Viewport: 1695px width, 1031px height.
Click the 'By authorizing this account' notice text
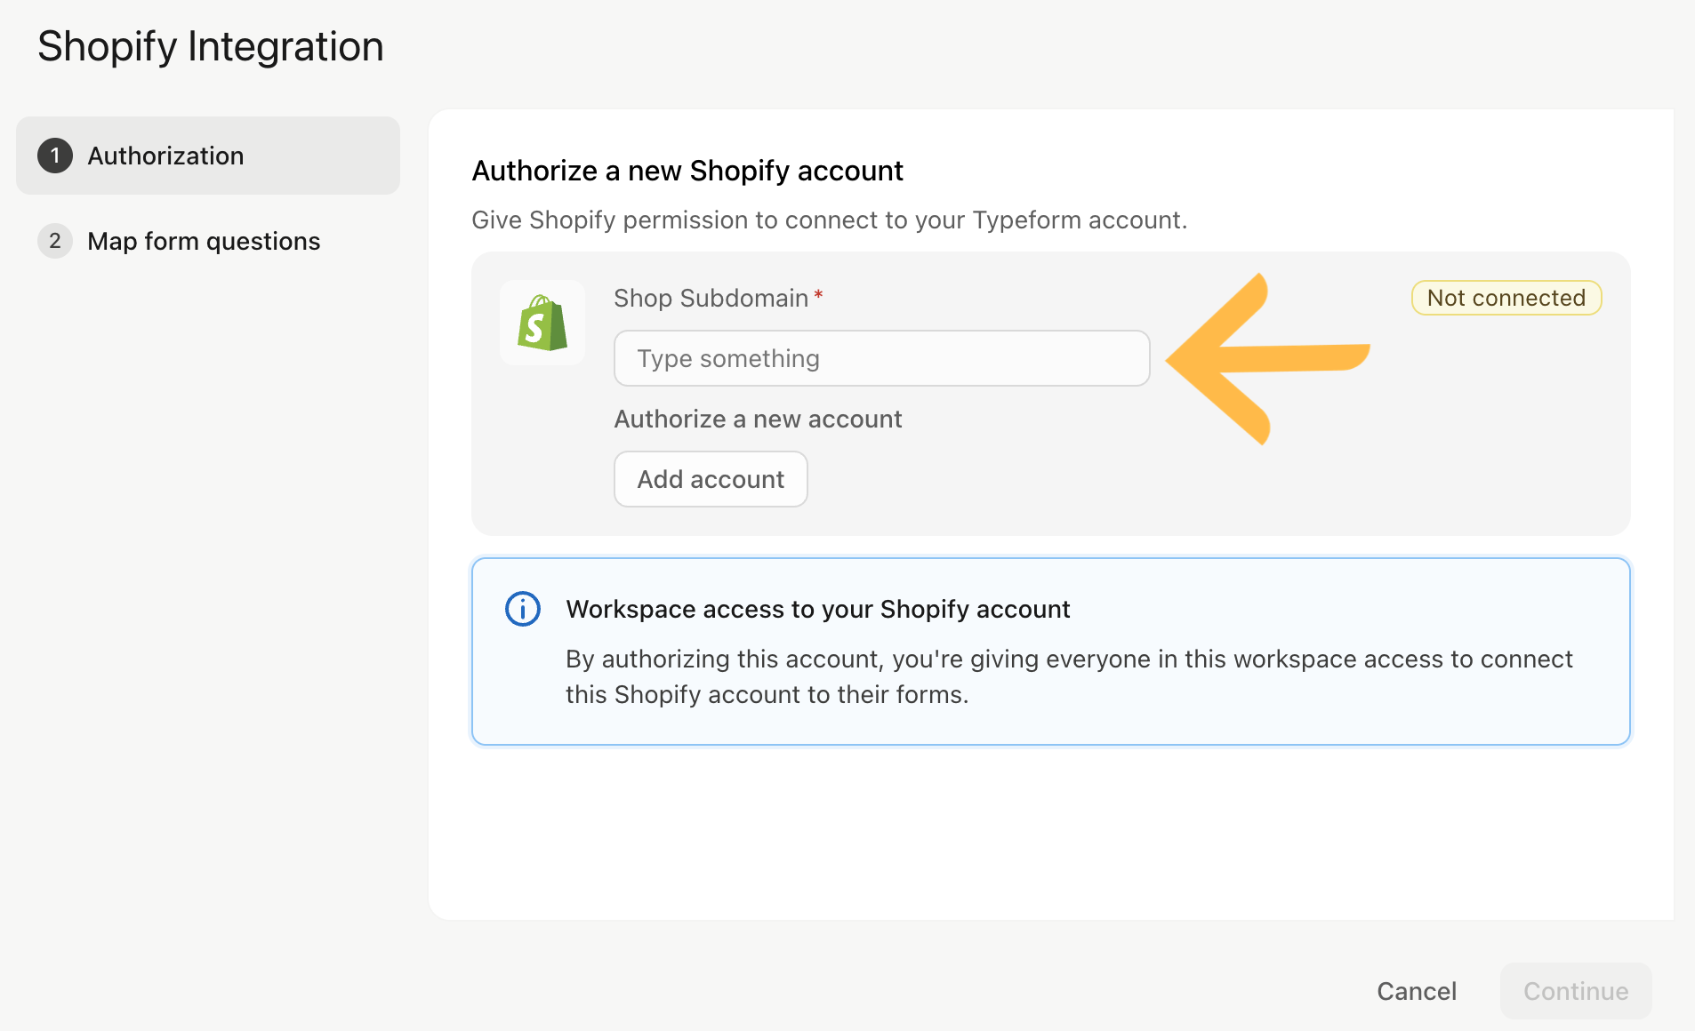(1069, 676)
